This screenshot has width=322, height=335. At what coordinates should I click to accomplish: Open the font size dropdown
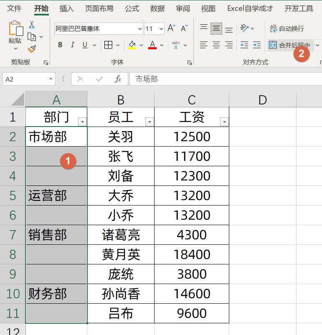pyautogui.click(x=161, y=29)
